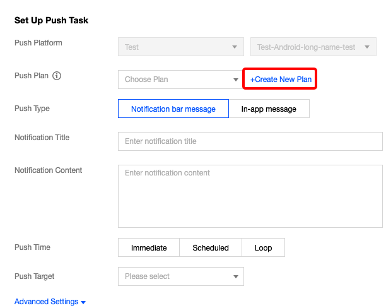Expand the Advanced Settings section
Screen dimensions: 386x308
coord(47,302)
